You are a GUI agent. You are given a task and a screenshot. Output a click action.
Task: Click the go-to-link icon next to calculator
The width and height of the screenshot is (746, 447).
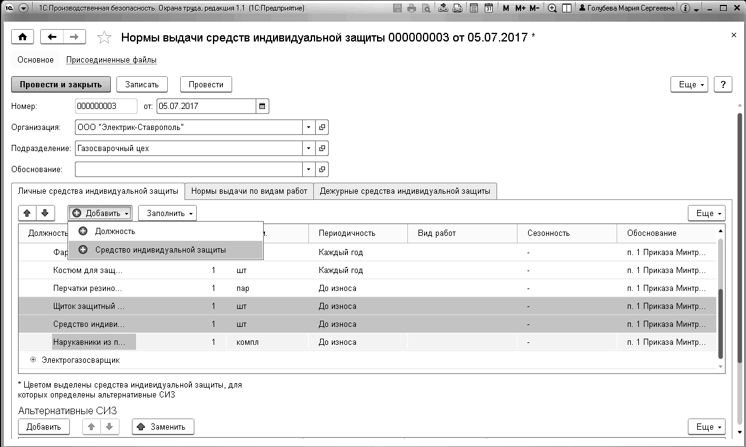[457, 9]
